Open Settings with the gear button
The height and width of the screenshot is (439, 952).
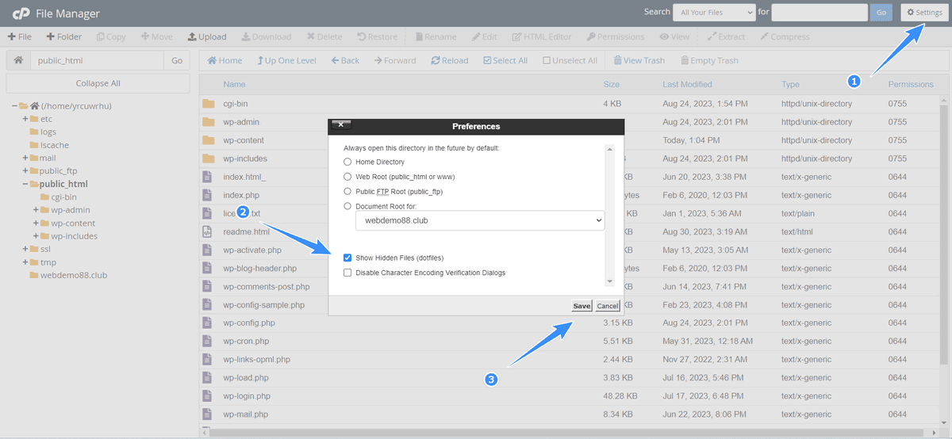(923, 12)
